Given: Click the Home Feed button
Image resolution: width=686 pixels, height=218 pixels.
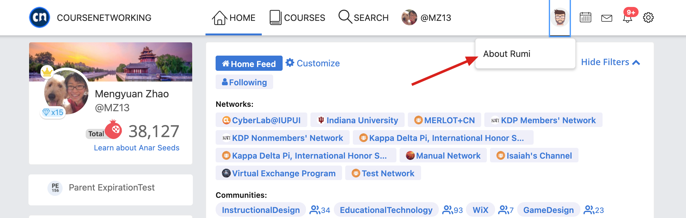Looking at the screenshot, I should pos(249,64).
